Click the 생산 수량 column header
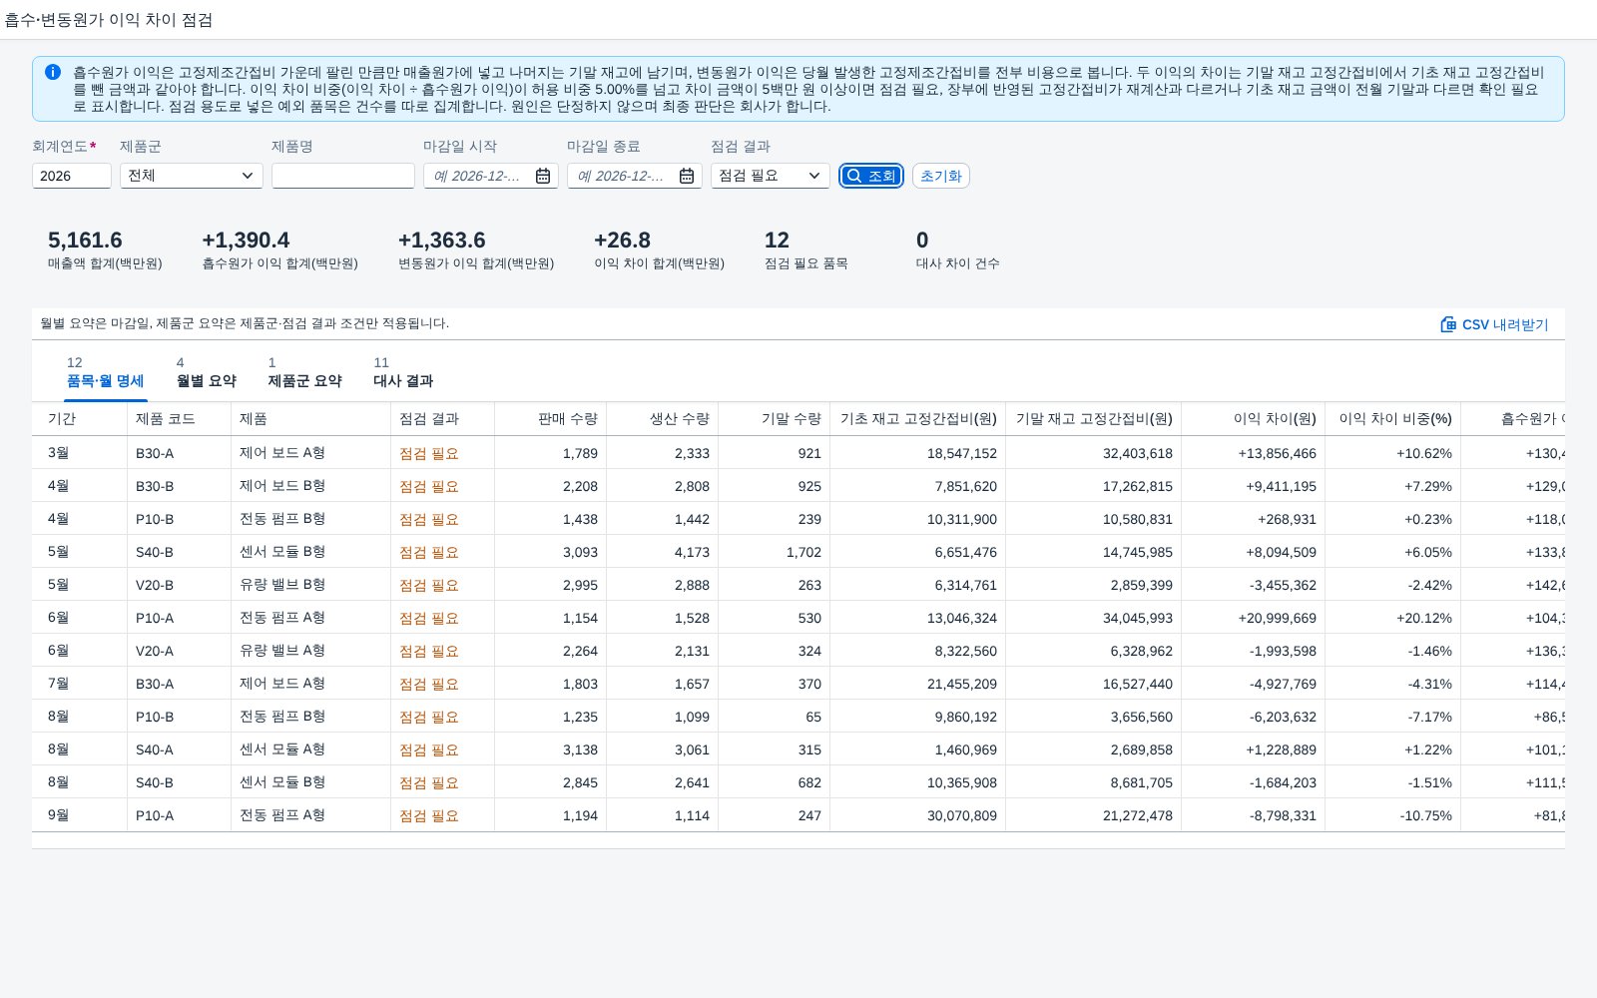This screenshot has width=1597, height=998. point(663,419)
